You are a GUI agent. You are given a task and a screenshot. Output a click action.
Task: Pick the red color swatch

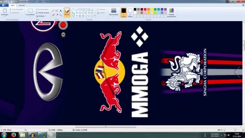point(145,9)
